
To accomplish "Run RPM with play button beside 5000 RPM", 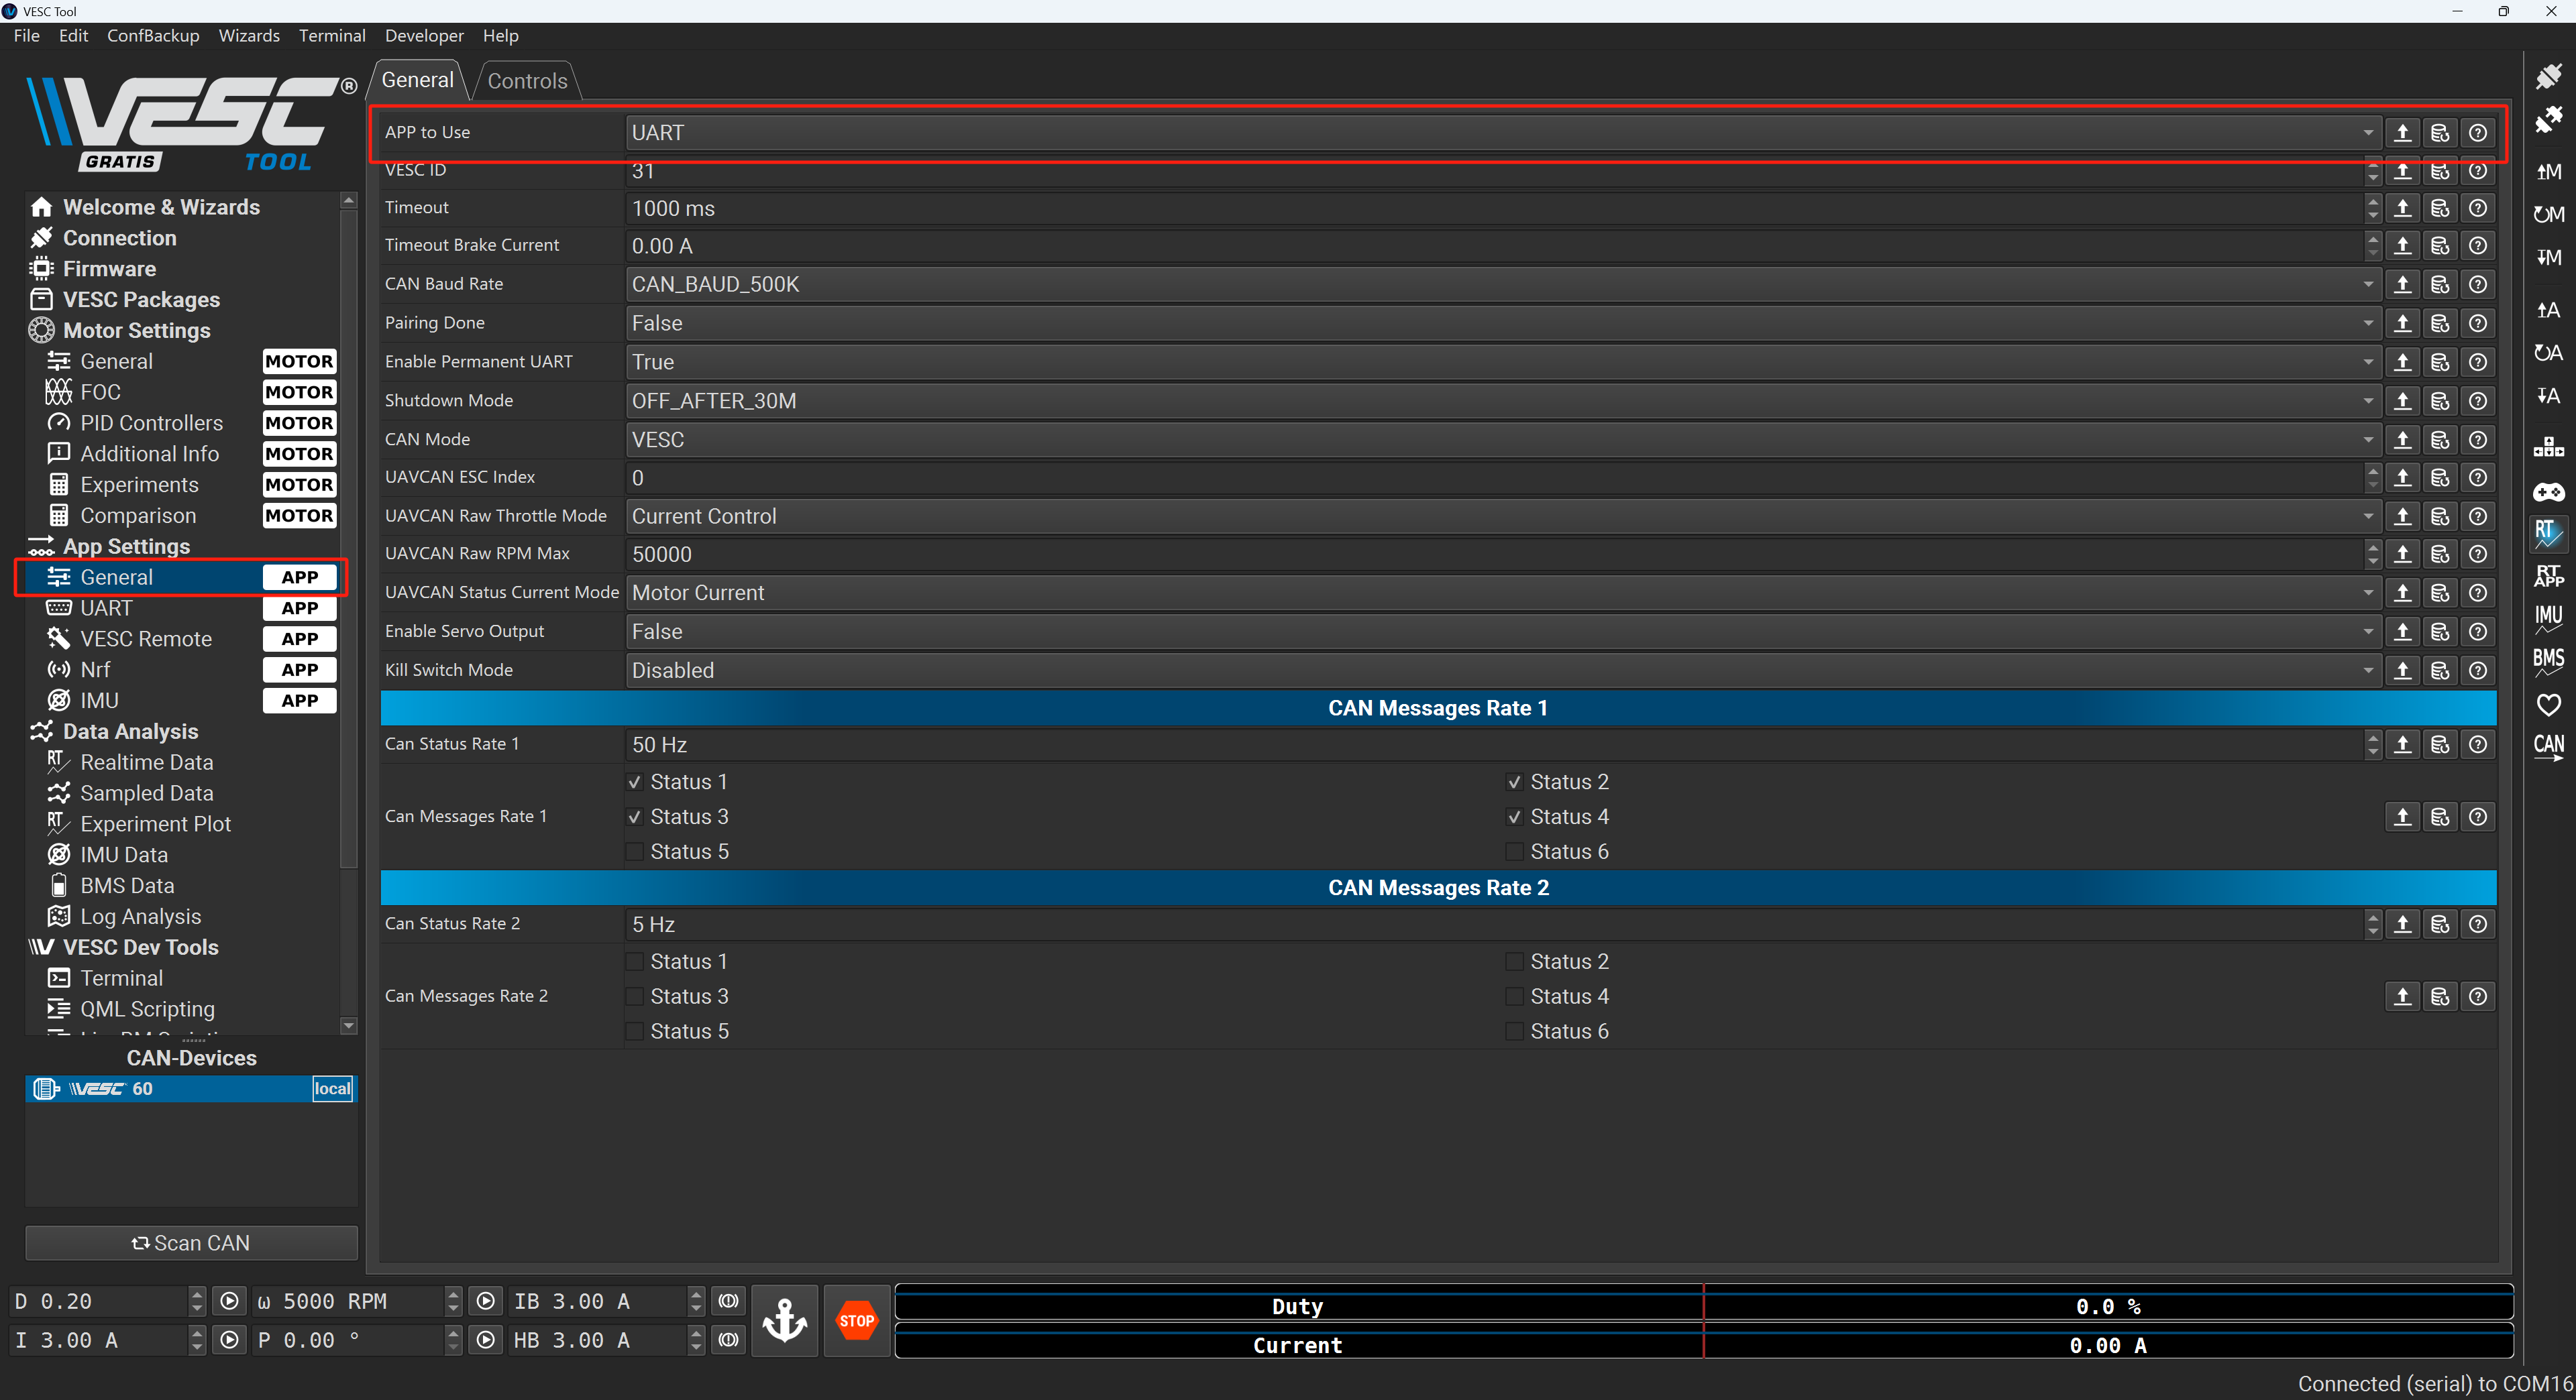I will click(485, 1301).
